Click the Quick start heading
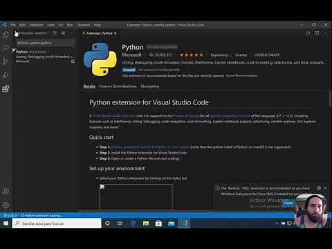The height and width of the screenshot is (249, 332). [x=101, y=137]
